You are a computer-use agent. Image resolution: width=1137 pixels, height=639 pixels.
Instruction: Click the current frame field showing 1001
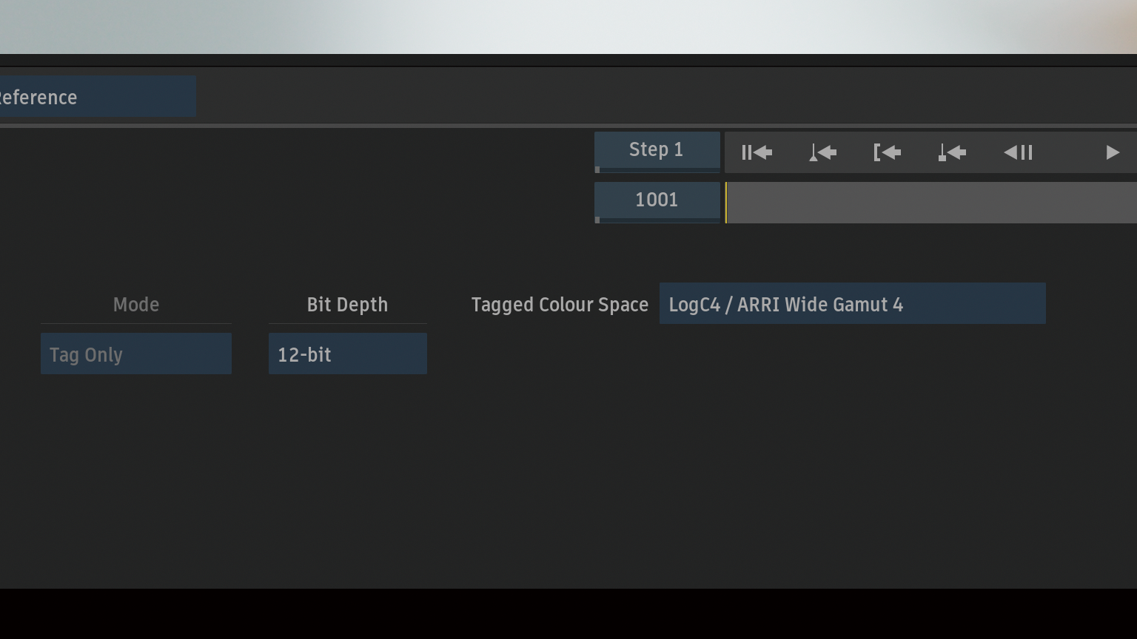657,200
